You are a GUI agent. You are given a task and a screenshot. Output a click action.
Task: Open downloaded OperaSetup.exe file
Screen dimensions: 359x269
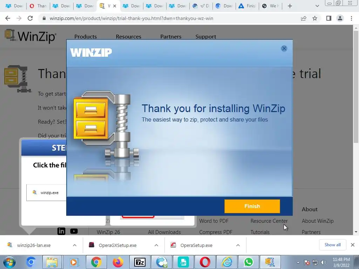point(196,245)
